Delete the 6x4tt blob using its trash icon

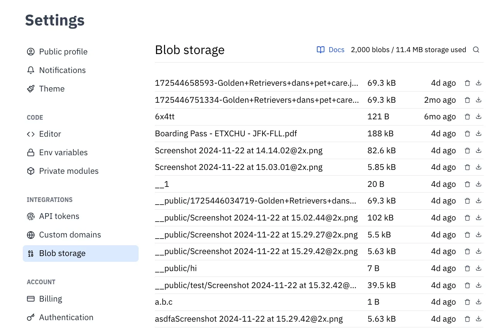point(467,116)
